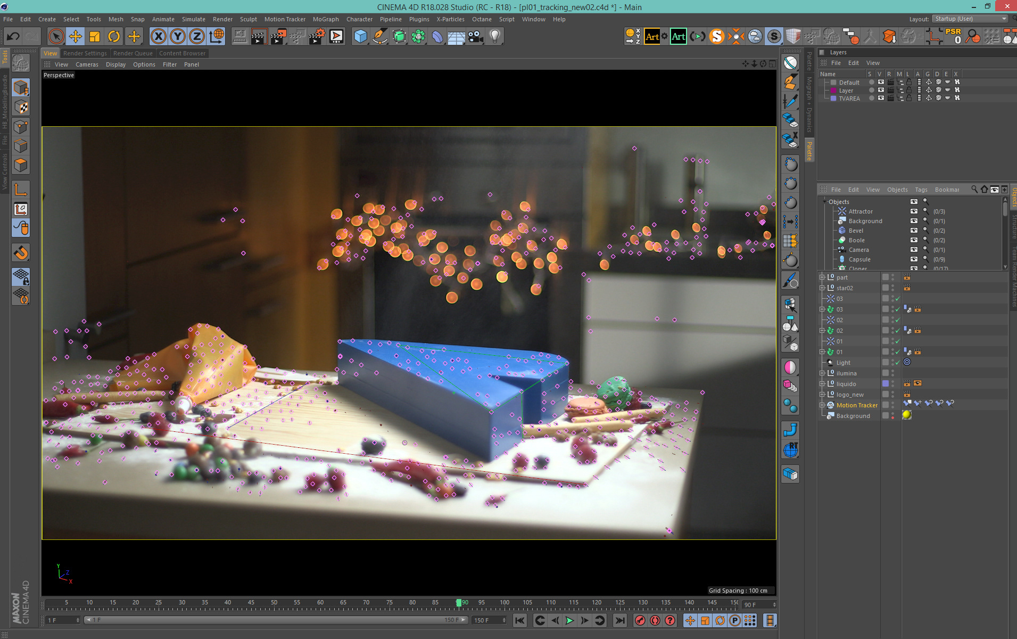This screenshot has width=1017, height=639.
Task: Open viewport Filter menu
Action: tap(170, 64)
